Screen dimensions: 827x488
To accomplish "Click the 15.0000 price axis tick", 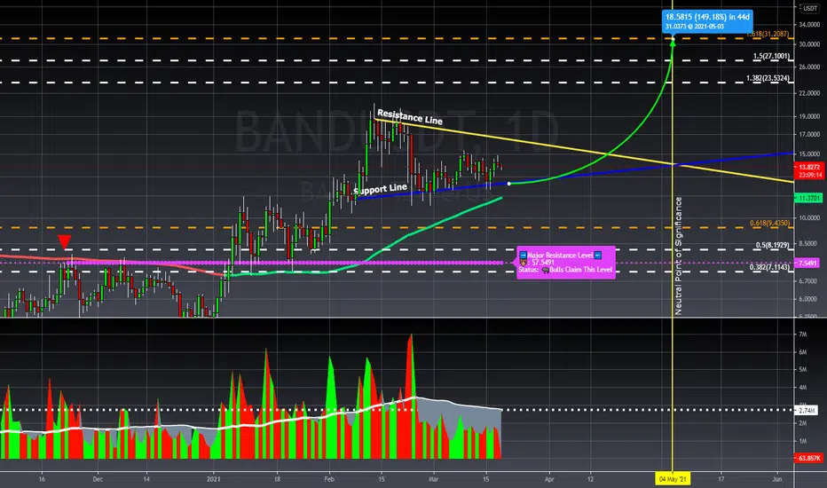I will (809, 154).
